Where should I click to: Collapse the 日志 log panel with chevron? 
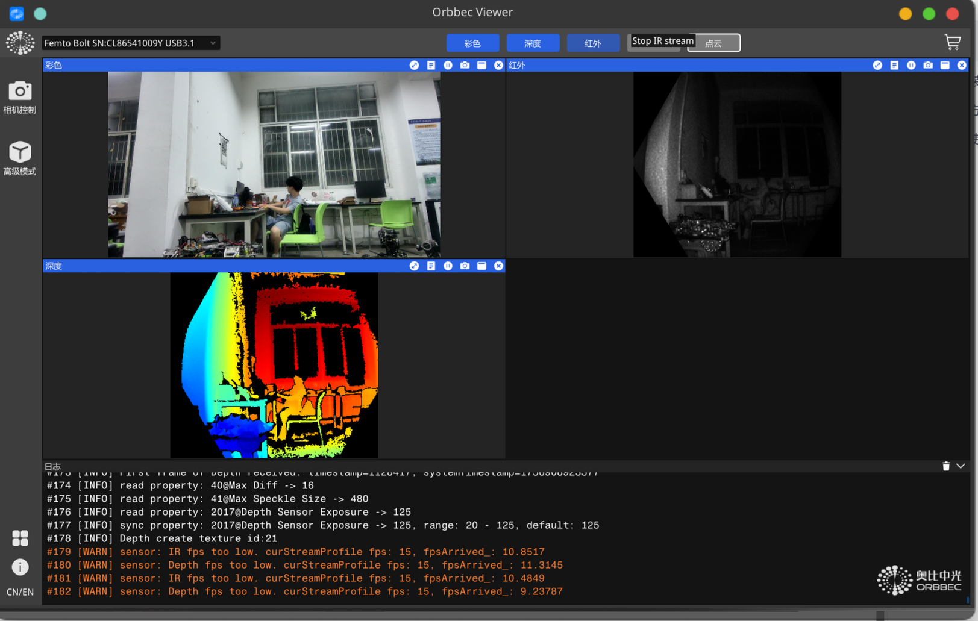click(961, 466)
